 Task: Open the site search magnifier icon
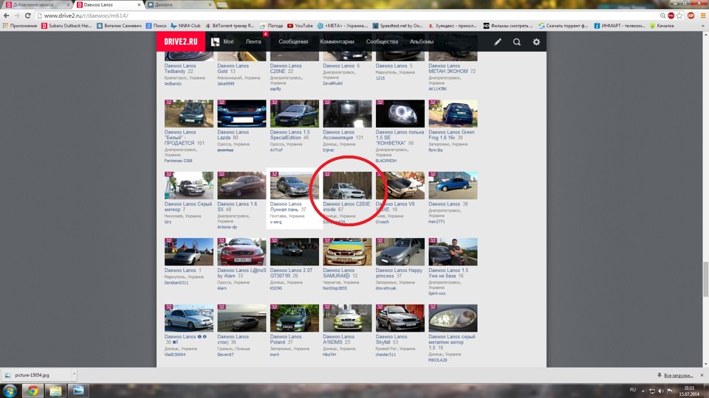(517, 41)
